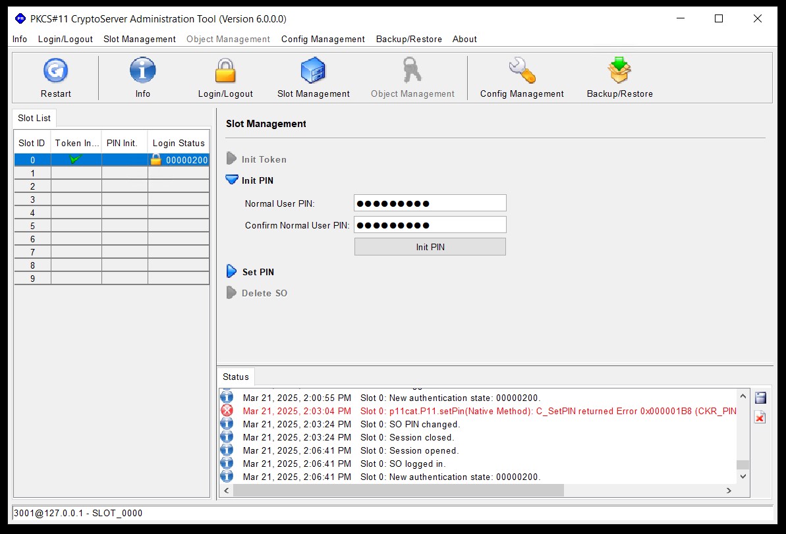The height and width of the screenshot is (534, 786).
Task: Click login status value 00000200
Action: [186, 160]
